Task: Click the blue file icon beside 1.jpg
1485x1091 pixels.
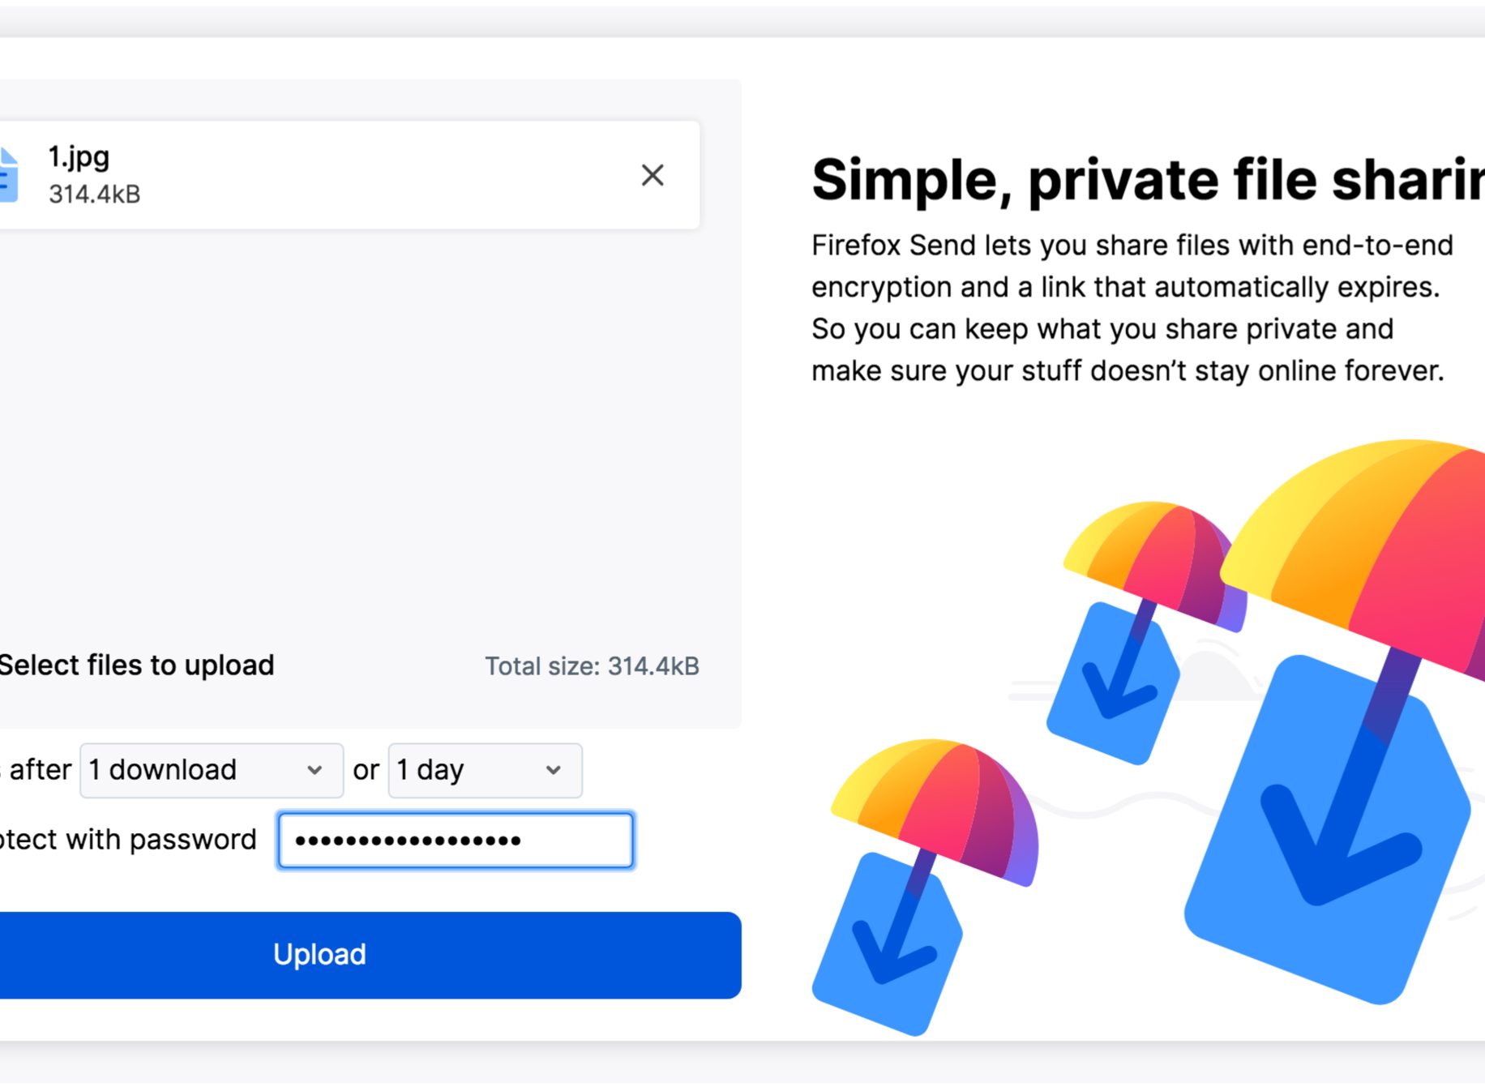Action: 8,174
